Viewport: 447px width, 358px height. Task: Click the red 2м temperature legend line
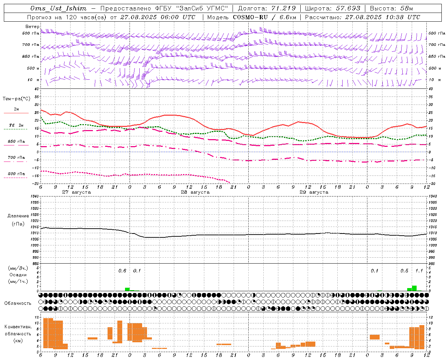pyautogui.click(x=16, y=113)
